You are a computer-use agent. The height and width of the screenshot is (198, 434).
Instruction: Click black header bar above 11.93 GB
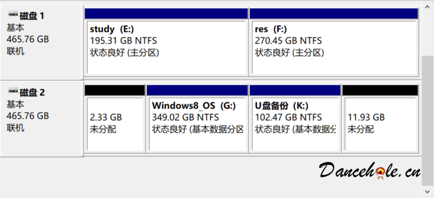(380, 90)
